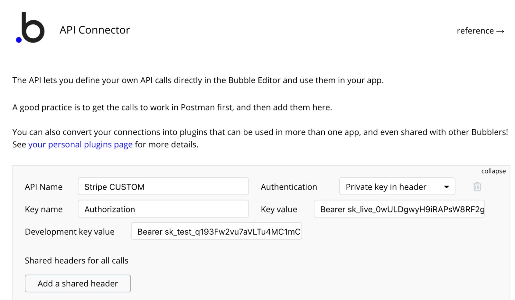This screenshot has width=515, height=300.
Task: Click the Key name field Authorization
Action: click(163, 209)
